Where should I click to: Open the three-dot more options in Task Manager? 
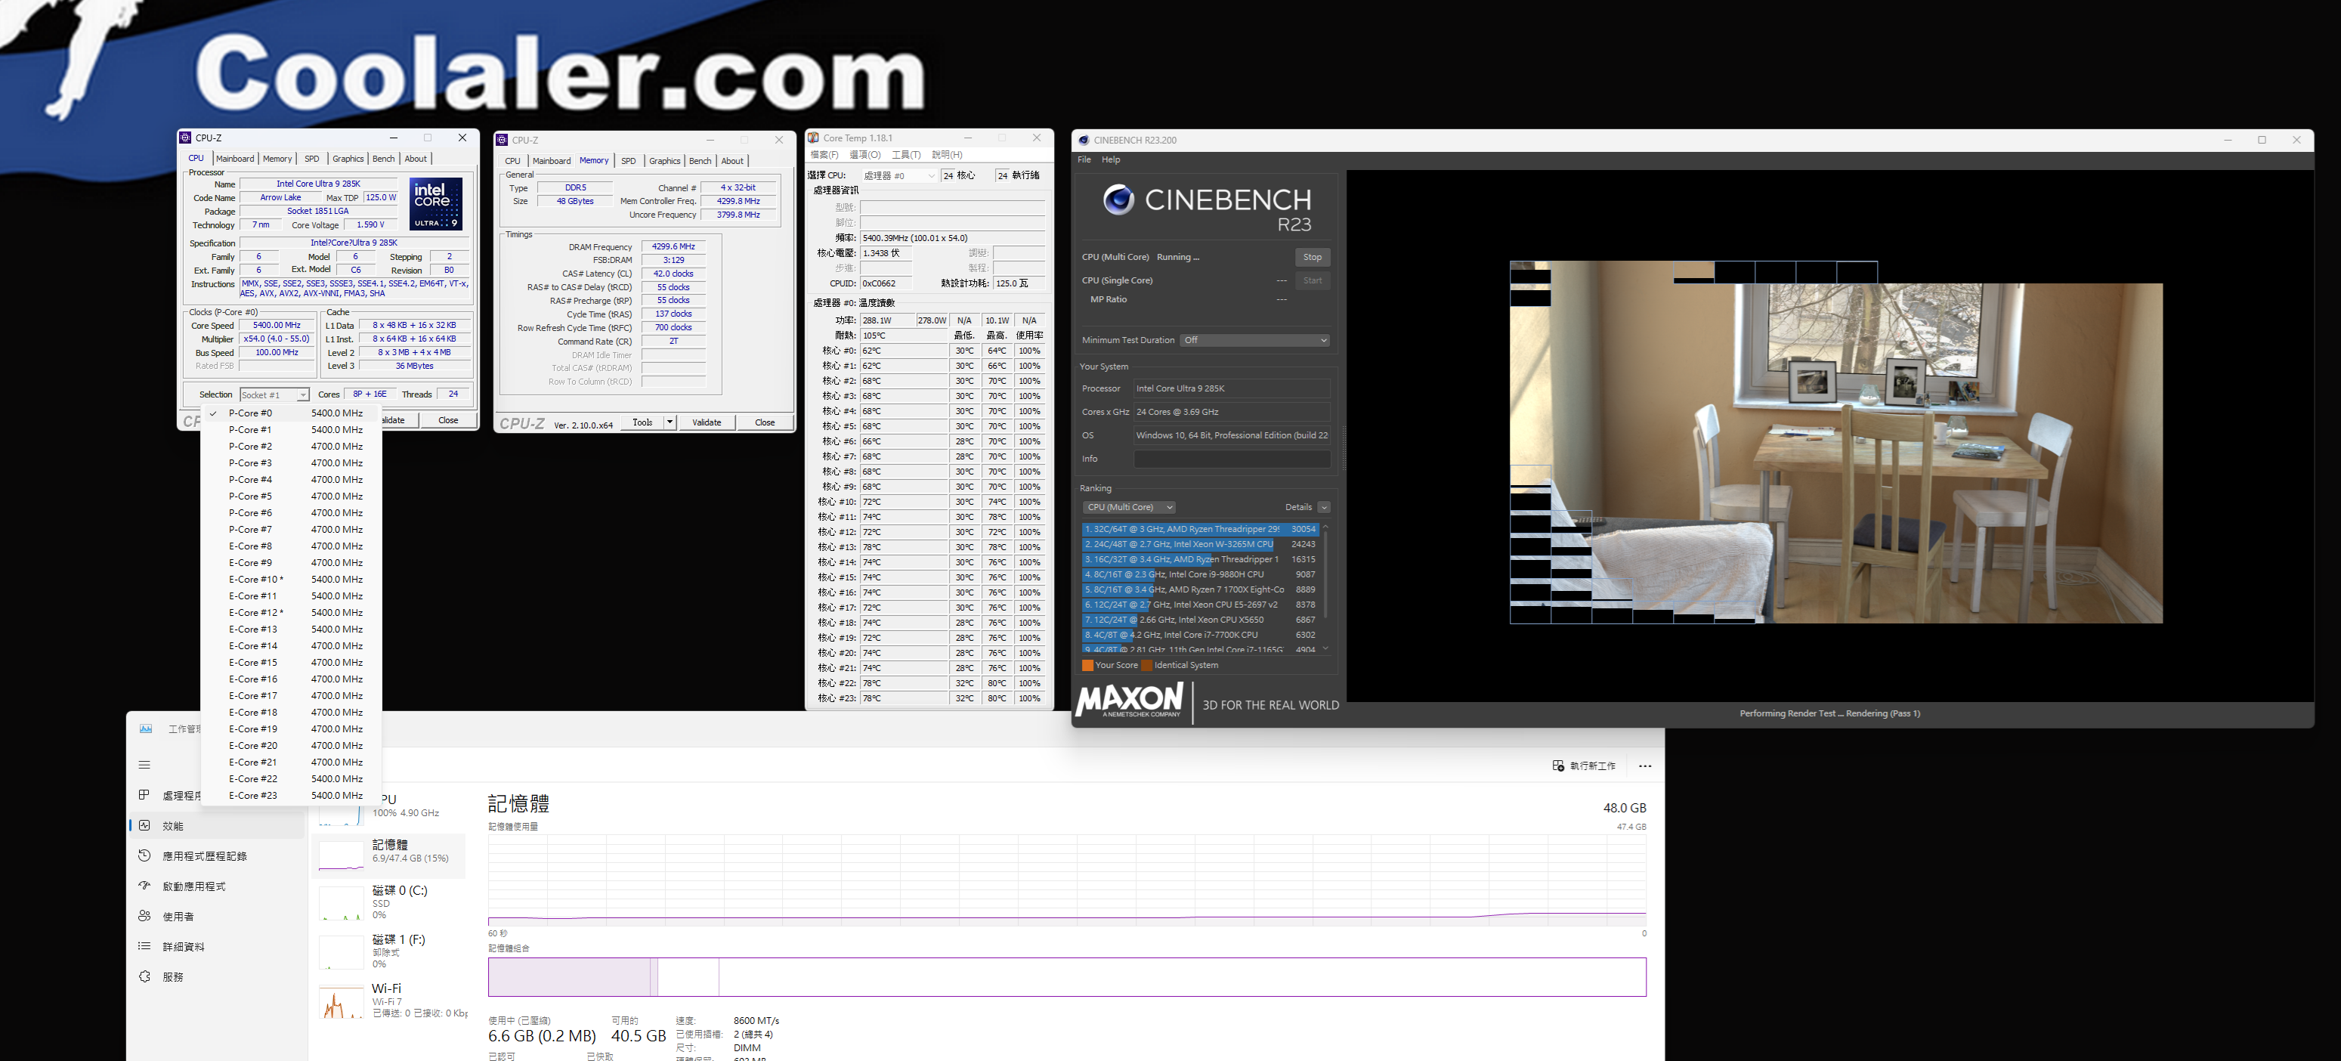point(1644,766)
